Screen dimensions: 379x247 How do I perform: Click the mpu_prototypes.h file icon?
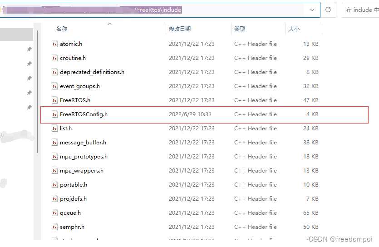pyautogui.click(x=54, y=157)
